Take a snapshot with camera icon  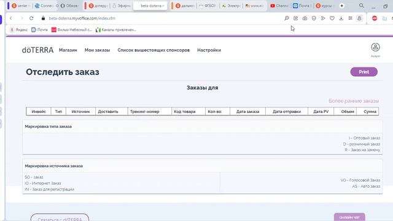click(305, 18)
